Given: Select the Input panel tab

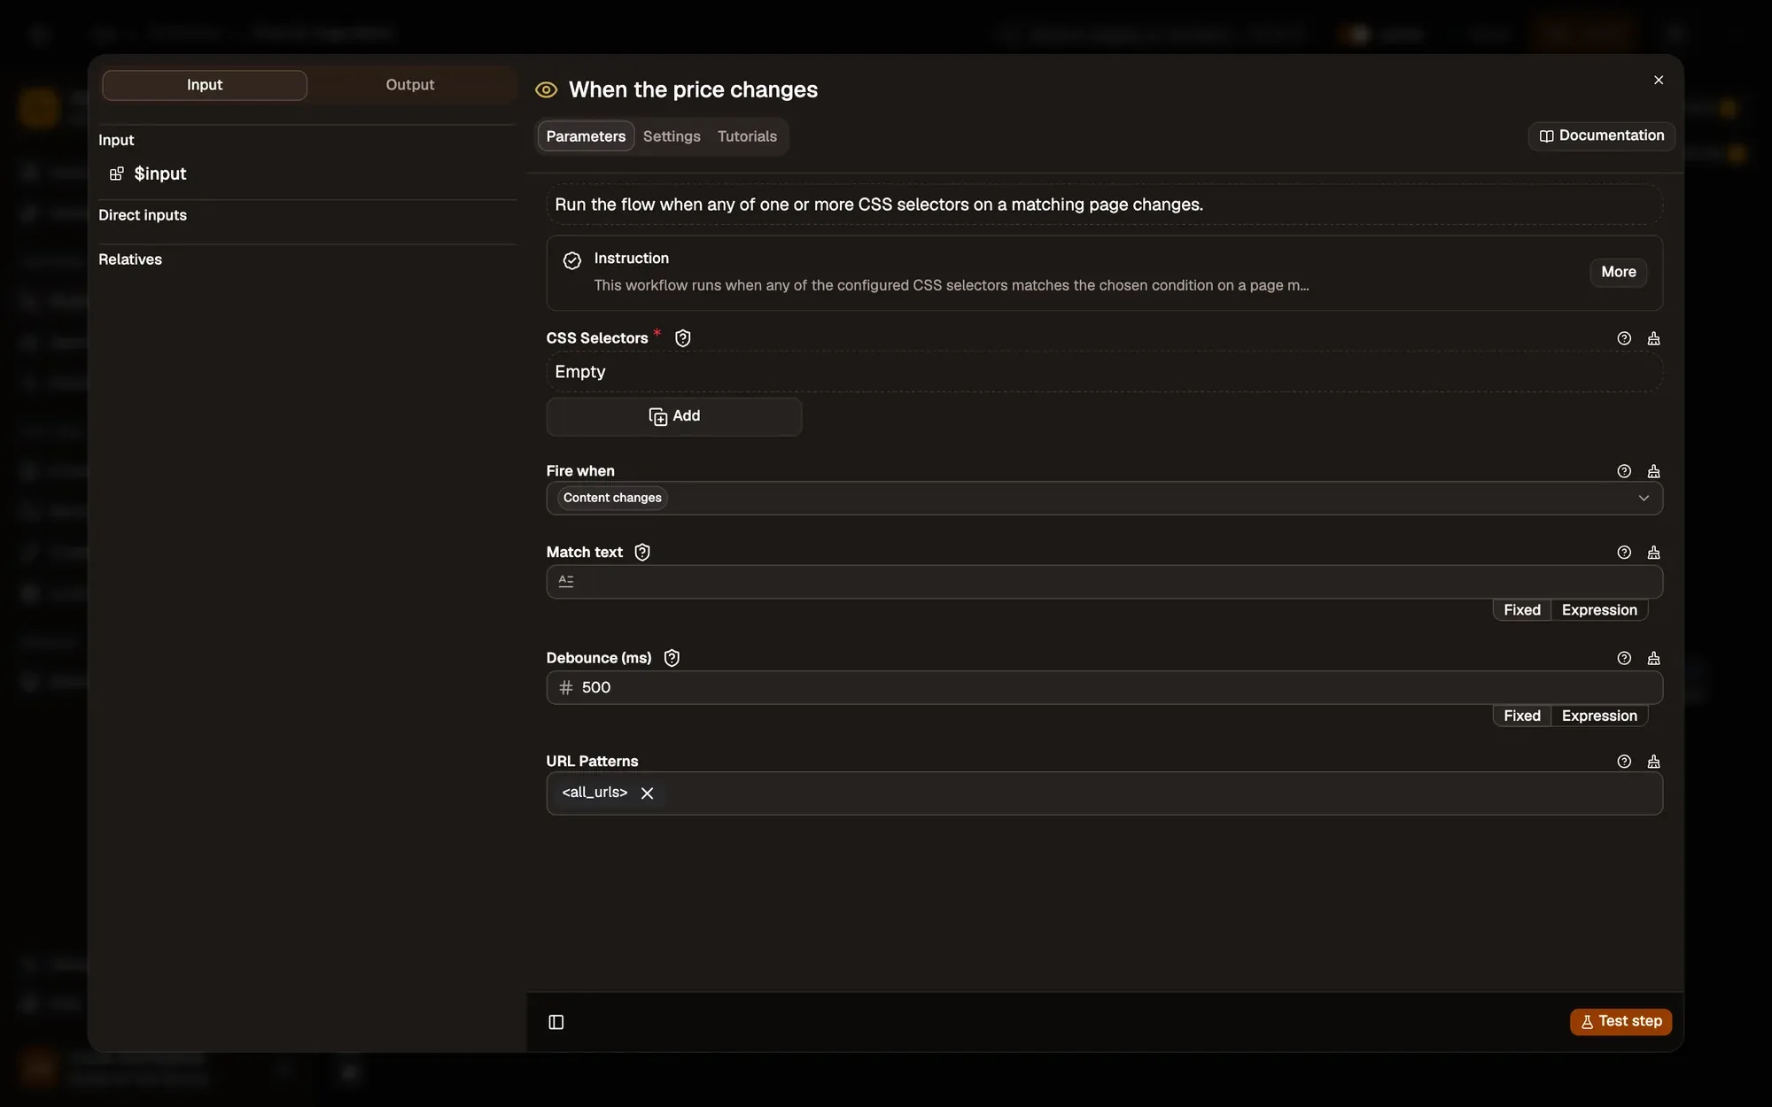Looking at the screenshot, I should click(205, 85).
